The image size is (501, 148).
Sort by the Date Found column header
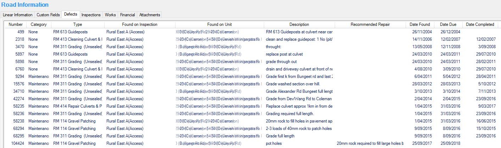pos(419,24)
